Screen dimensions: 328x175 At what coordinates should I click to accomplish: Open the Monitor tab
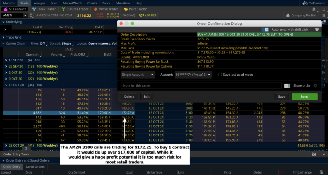click(9, 3)
